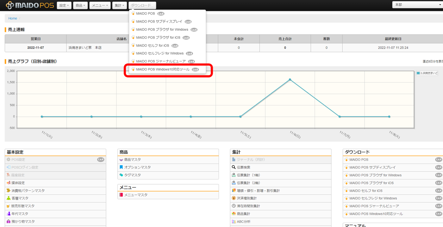This screenshot has height=227, width=443.
Task: Expand the 集計 dropdown in the top bar
Action: [119, 6]
